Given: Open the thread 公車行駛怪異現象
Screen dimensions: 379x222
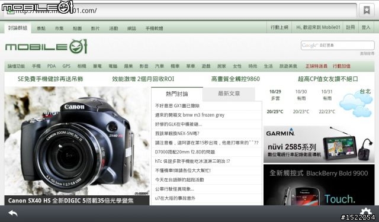Looking at the screenshot, I should tap(174, 189).
